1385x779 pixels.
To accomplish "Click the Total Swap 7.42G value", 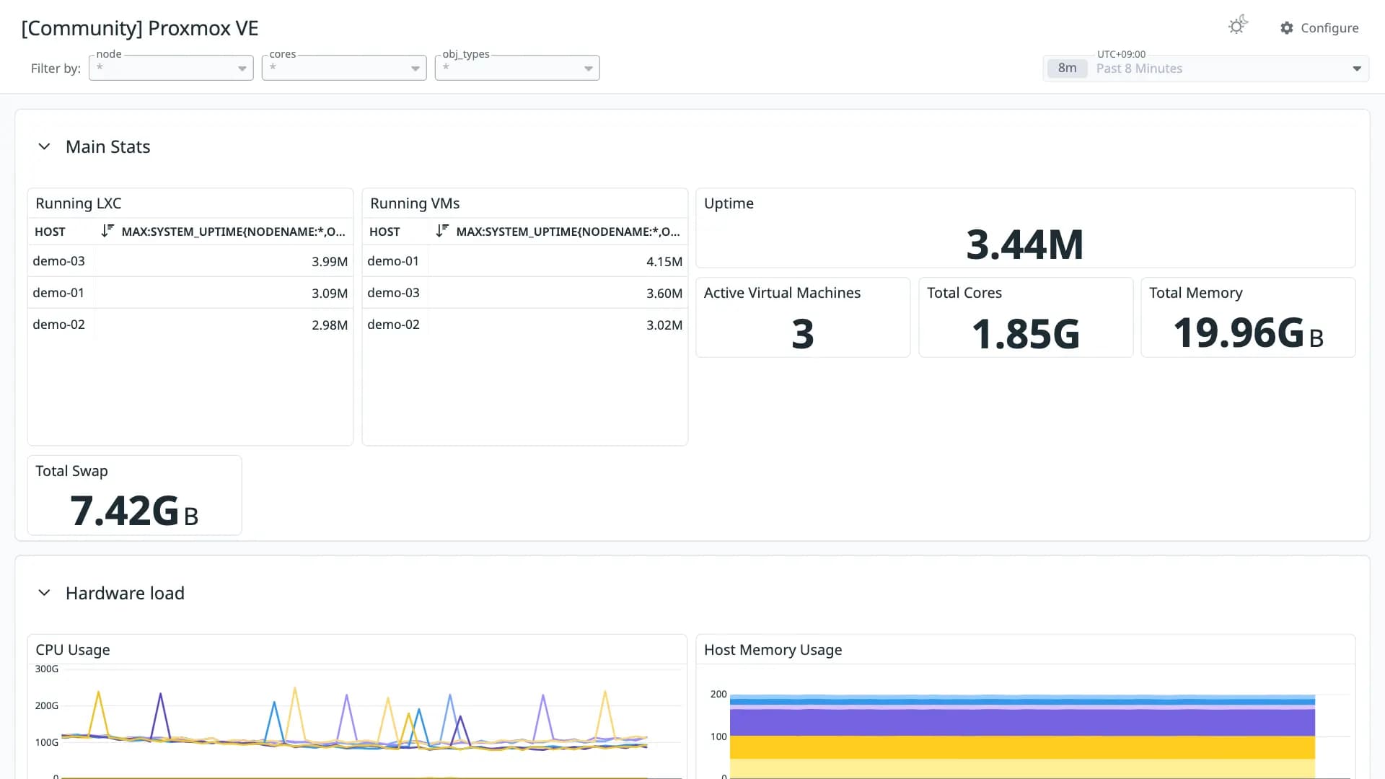I will [x=134, y=511].
